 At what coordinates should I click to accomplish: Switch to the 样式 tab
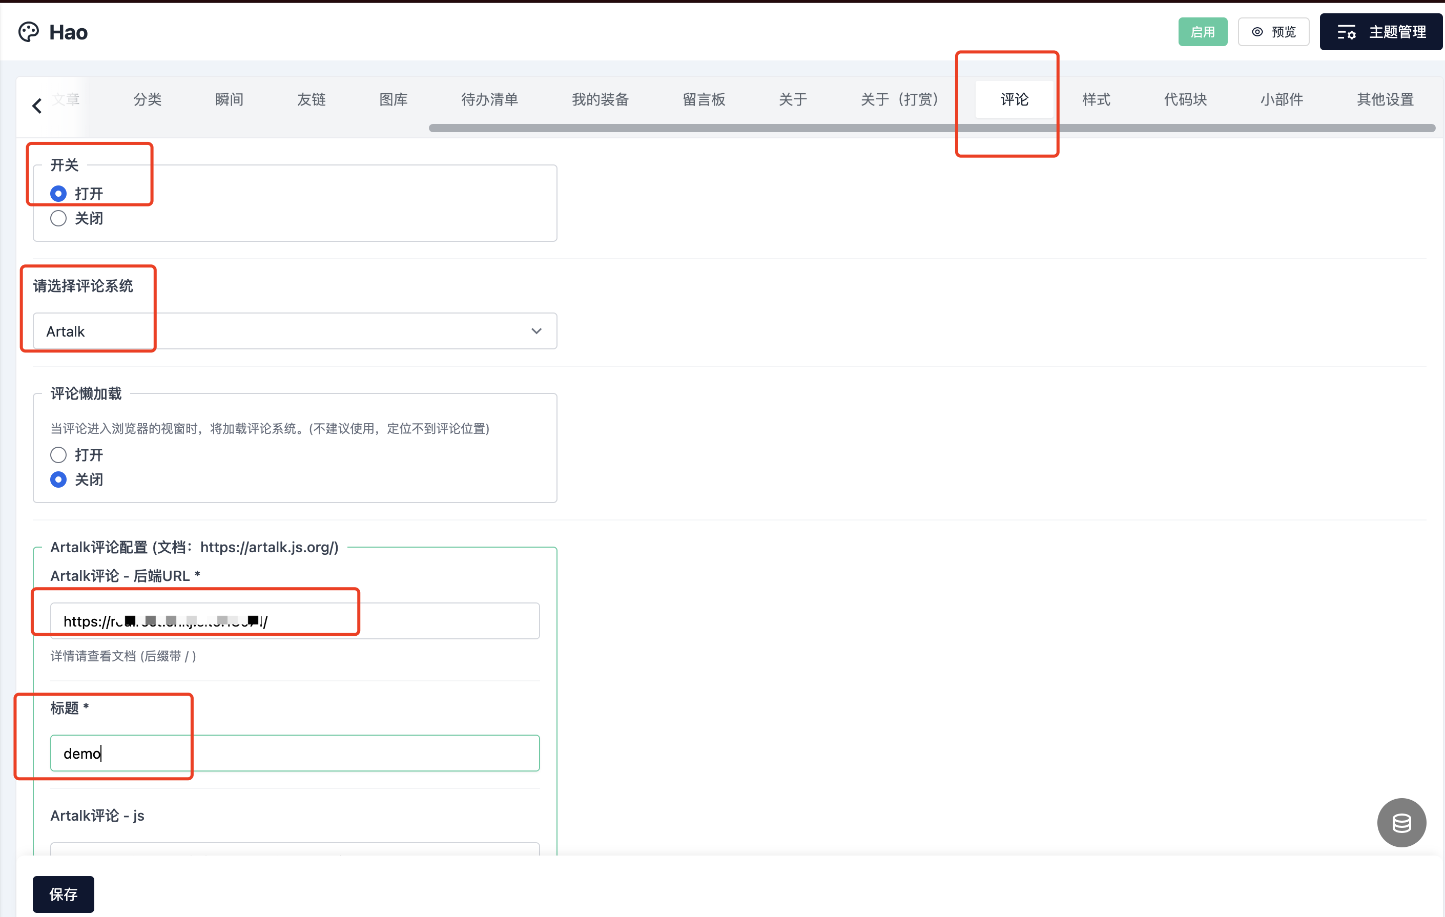coord(1096,99)
